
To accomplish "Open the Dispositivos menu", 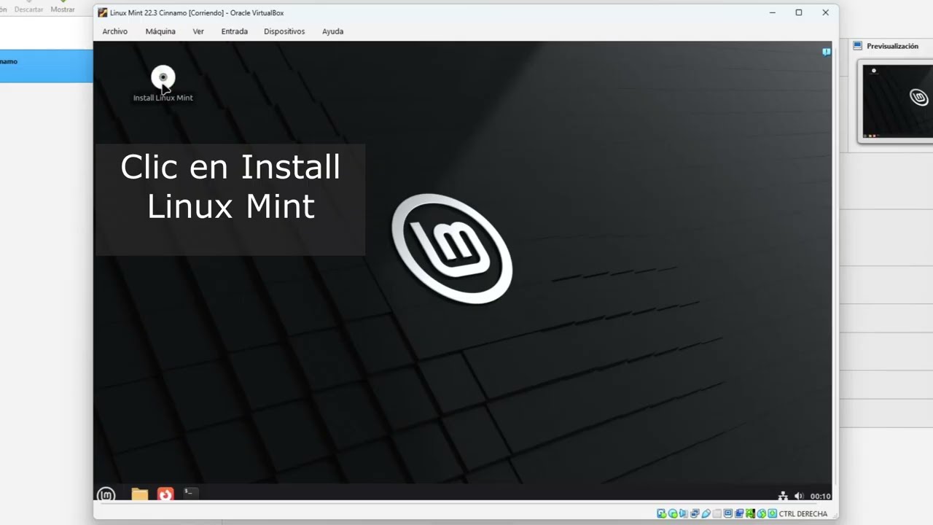I will coord(284,31).
